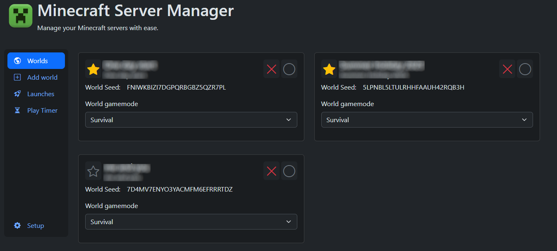Screen dimensions: 557x251
Task: Click the Add world plus icon
Action: 17,77
